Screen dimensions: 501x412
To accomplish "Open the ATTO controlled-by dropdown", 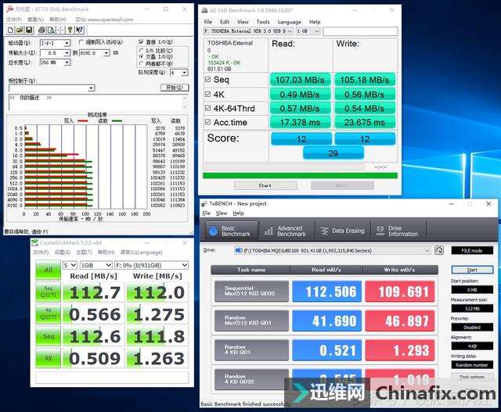I will (92, 88).
